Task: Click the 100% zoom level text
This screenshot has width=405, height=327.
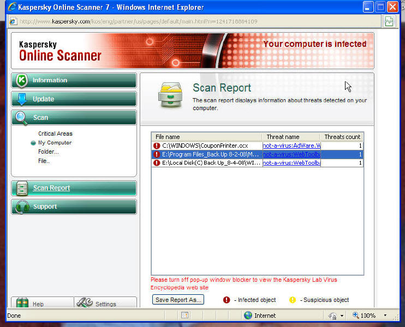Action: 368,316
